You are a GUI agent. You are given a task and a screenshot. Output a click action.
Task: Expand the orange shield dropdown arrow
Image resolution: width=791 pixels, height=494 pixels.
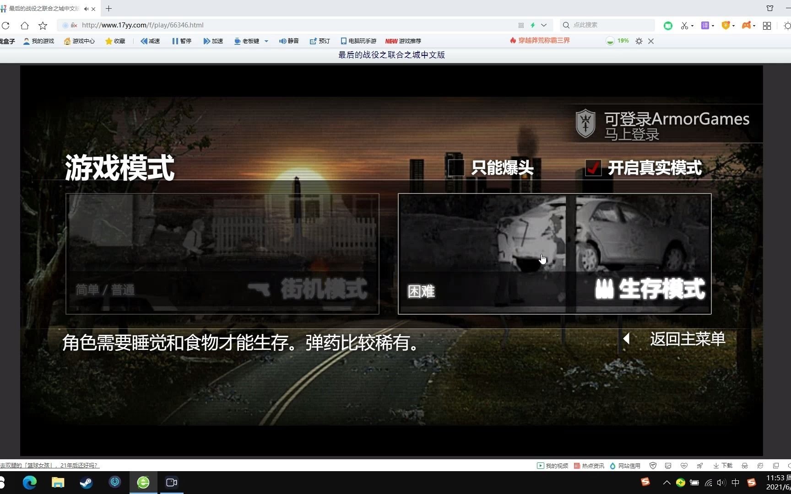tap(733, 26)
